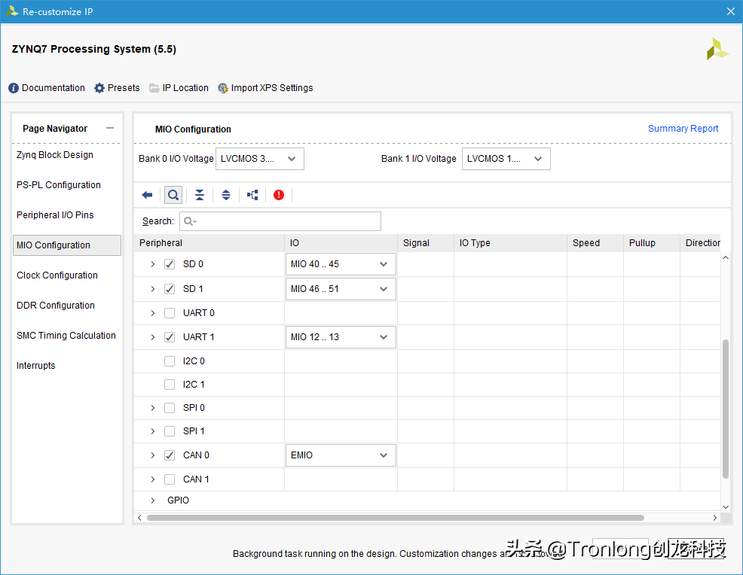
Task: Expand the SPI 0 tree row
Action: [152, 407]
